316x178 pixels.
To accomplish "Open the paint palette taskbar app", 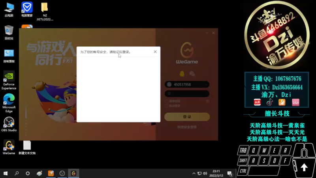I will [39, 173].
